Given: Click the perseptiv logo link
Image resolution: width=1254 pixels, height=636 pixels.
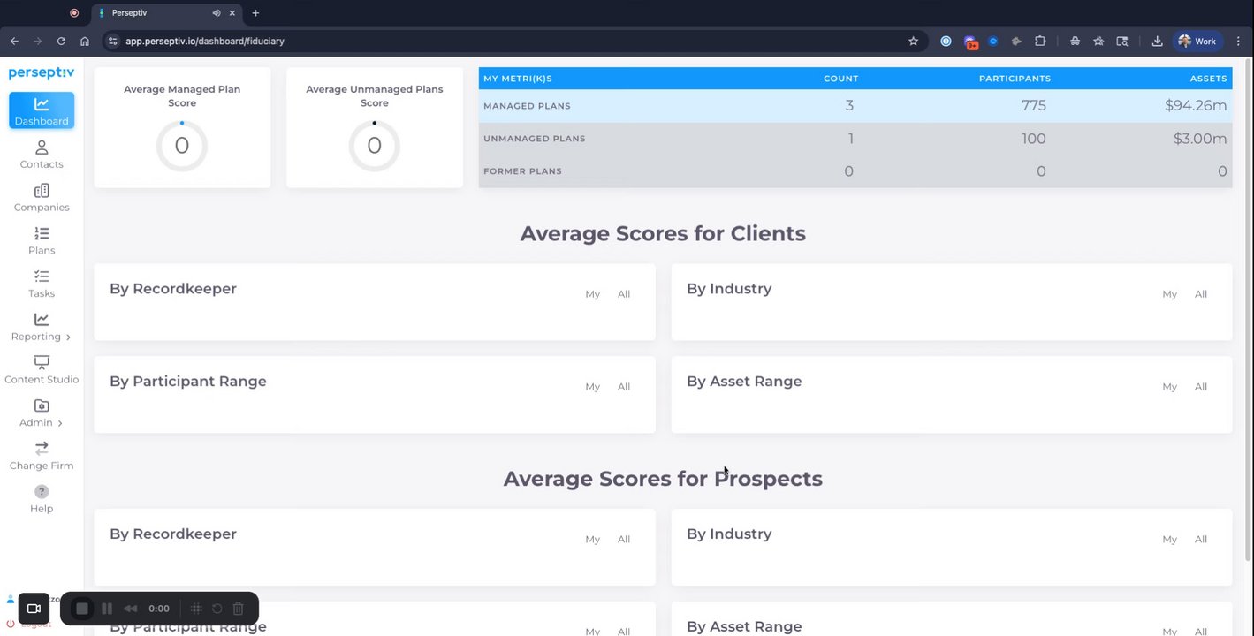Looking at the screenshot, I should click(x=42, y=72).
